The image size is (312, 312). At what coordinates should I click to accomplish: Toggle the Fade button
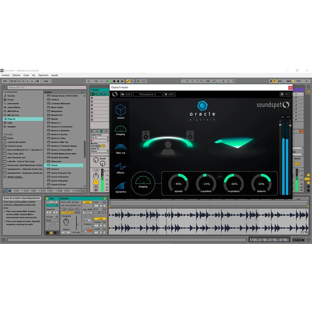pos(71,212)
